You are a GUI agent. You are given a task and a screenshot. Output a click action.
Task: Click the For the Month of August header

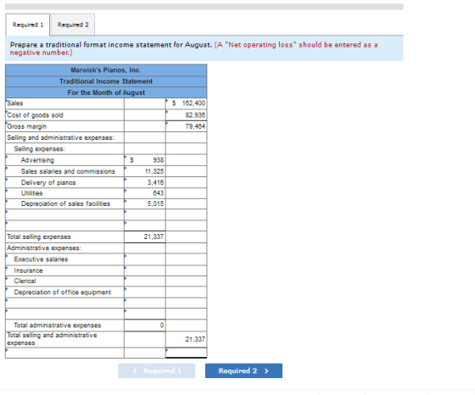(106, 92)
